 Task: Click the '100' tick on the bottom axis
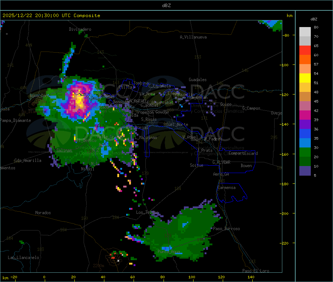tap(192, 277)
